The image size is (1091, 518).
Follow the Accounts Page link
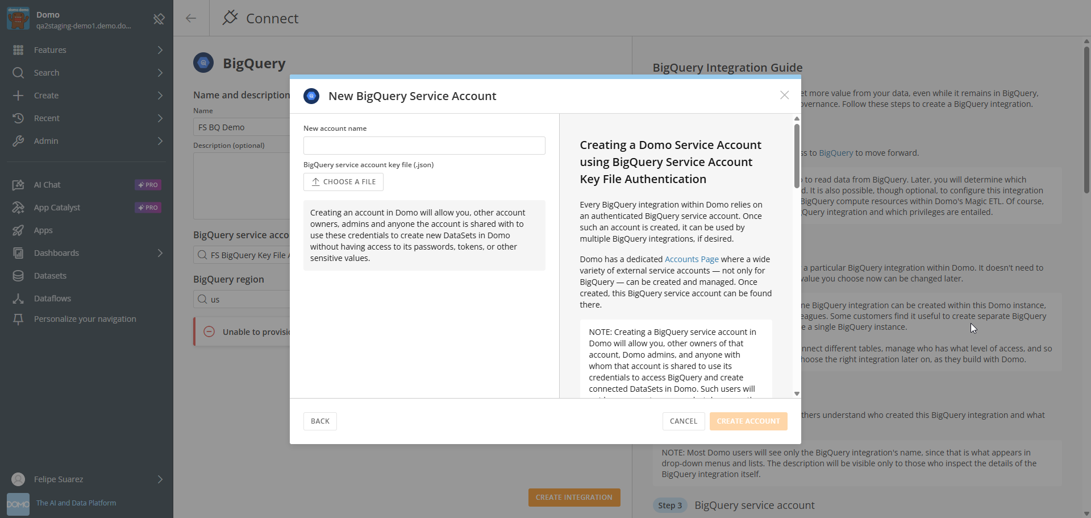pyautogui.click(x=692, y=259)
